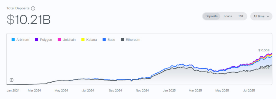
Task: Toggle Arbitrum series via its legend label
Action: coord(23,40)
